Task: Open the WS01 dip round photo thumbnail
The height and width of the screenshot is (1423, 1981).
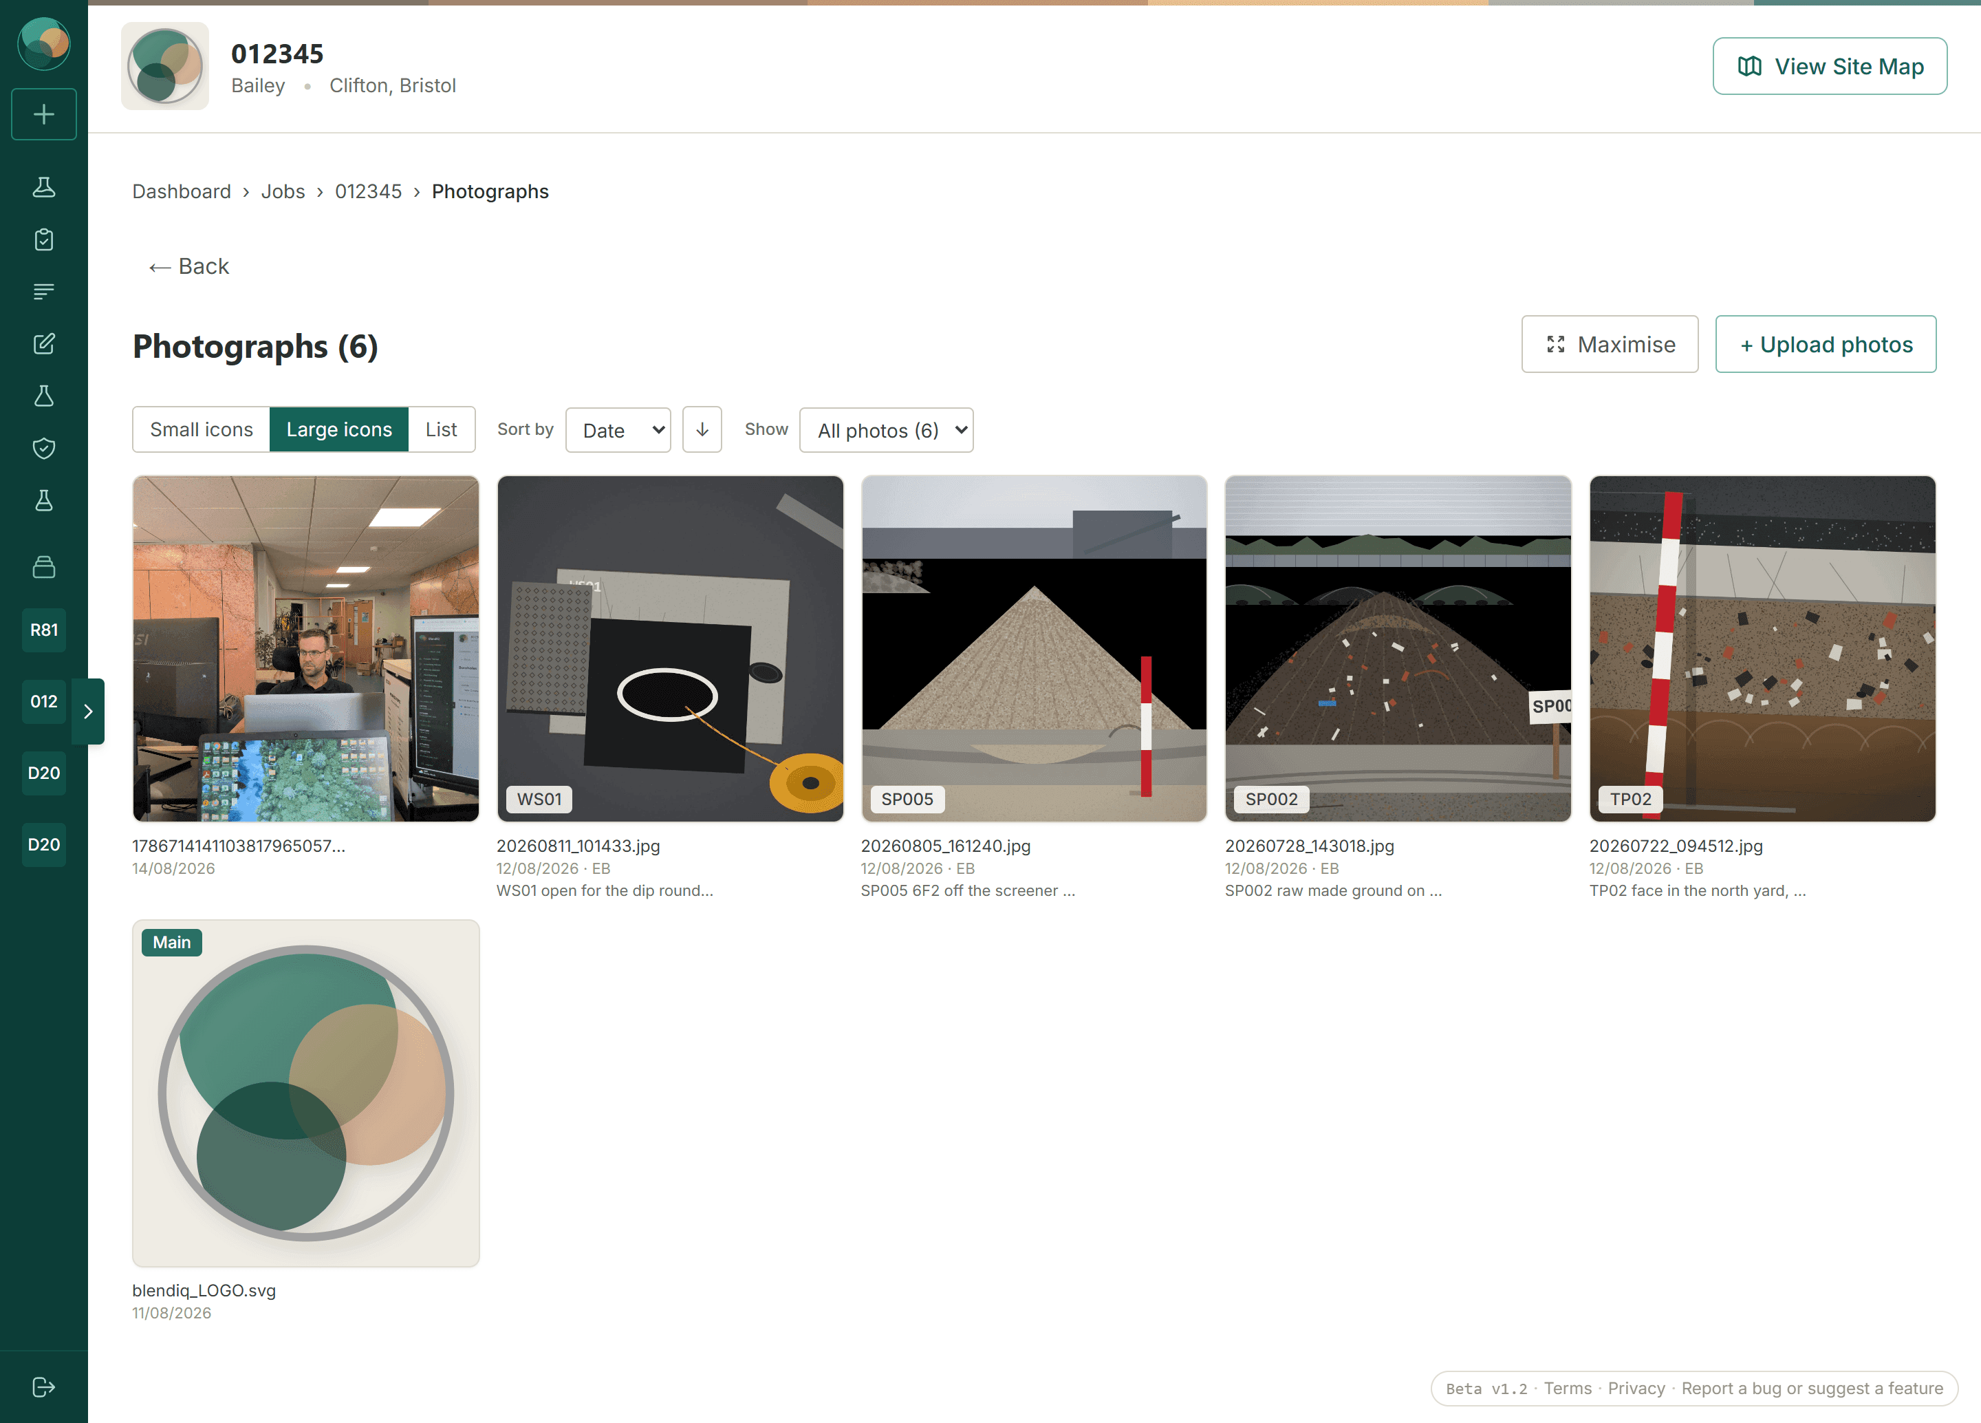Action: [x=671, y=649]
